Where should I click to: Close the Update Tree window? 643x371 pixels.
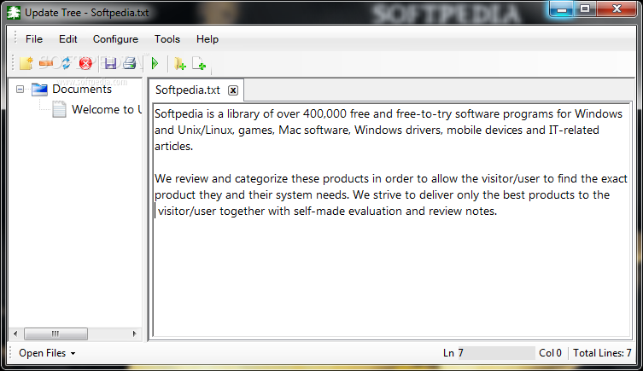tap(617, 9)
